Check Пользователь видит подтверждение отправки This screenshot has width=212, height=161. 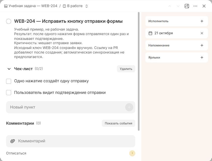9,93
